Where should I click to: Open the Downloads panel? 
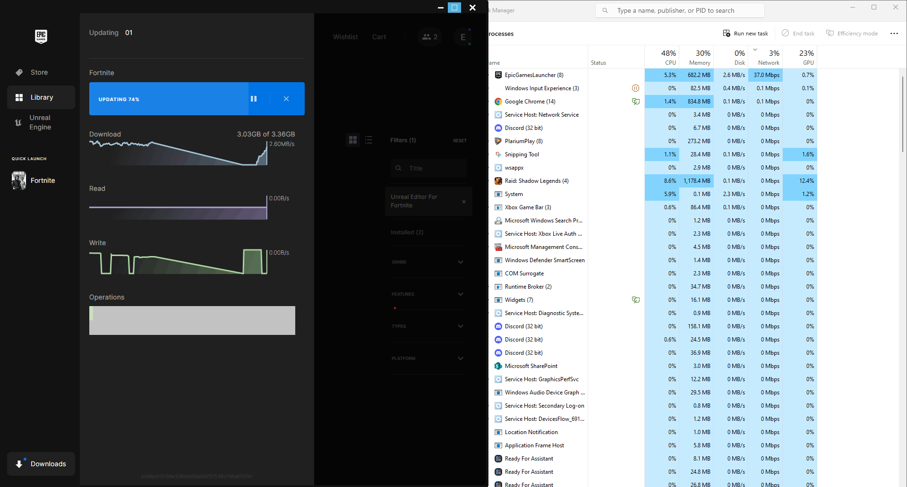[41, 464]
